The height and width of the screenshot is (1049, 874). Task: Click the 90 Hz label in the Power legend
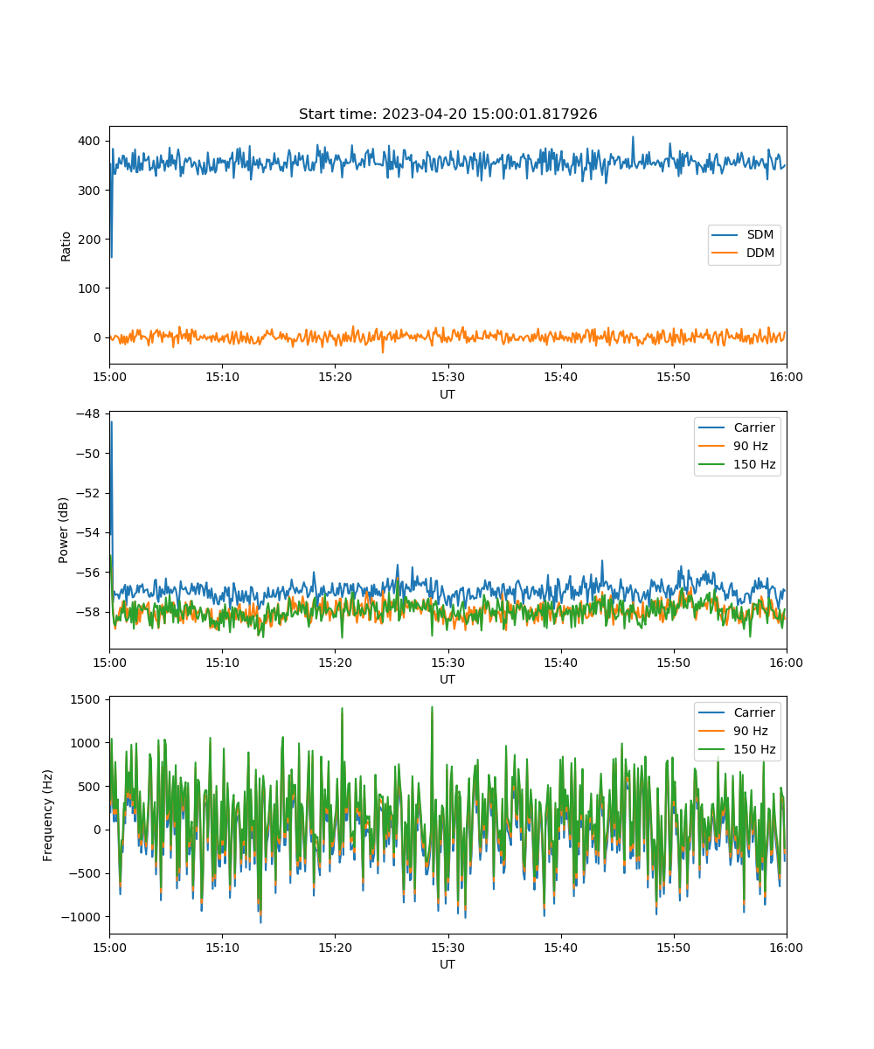(x=751, y=446)
